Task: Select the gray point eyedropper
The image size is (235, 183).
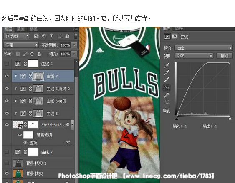Action: [167, 72]
